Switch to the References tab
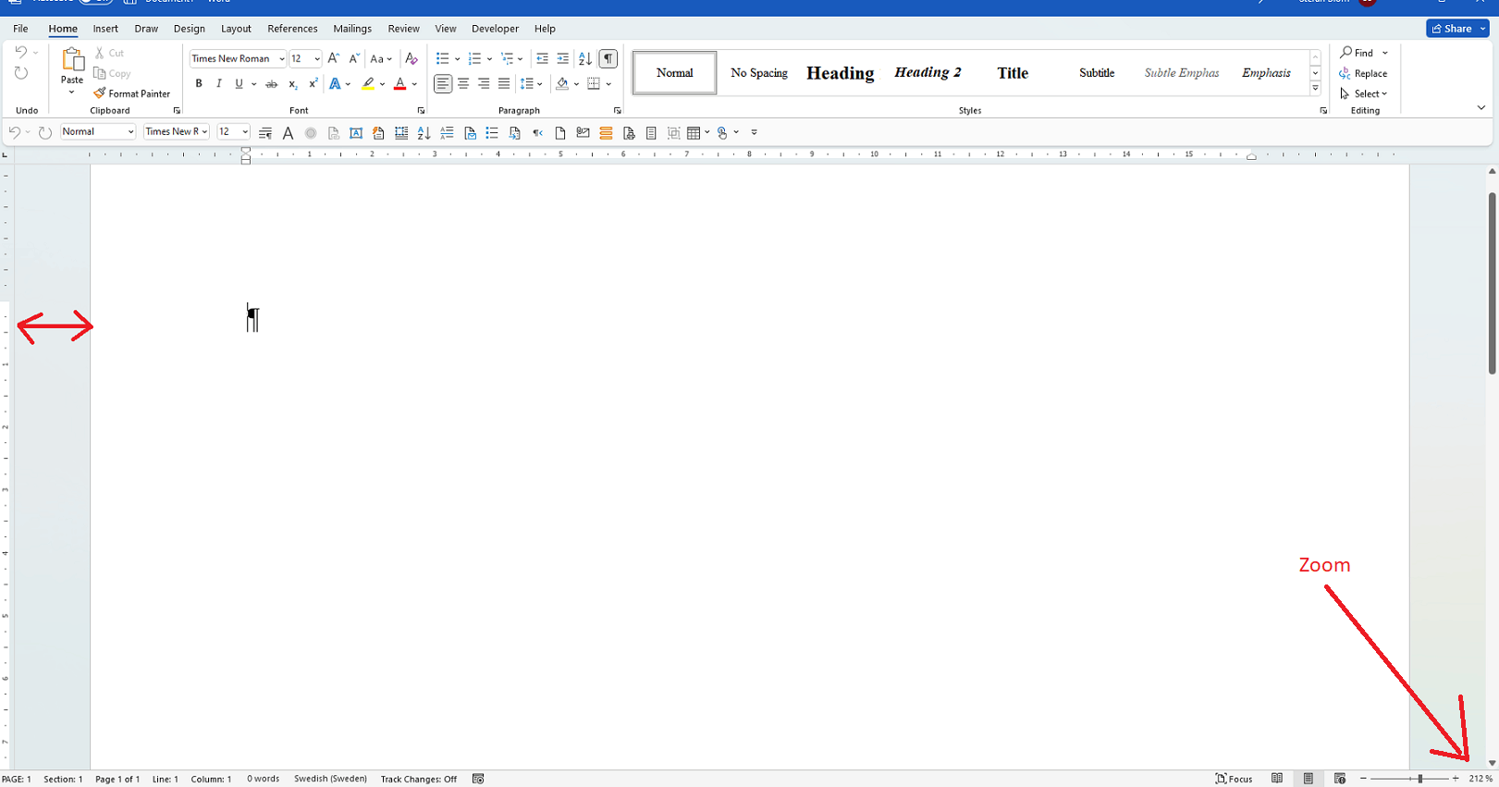Image resolution: width=1499 pixels, height=787 pixels. (292, 29)
